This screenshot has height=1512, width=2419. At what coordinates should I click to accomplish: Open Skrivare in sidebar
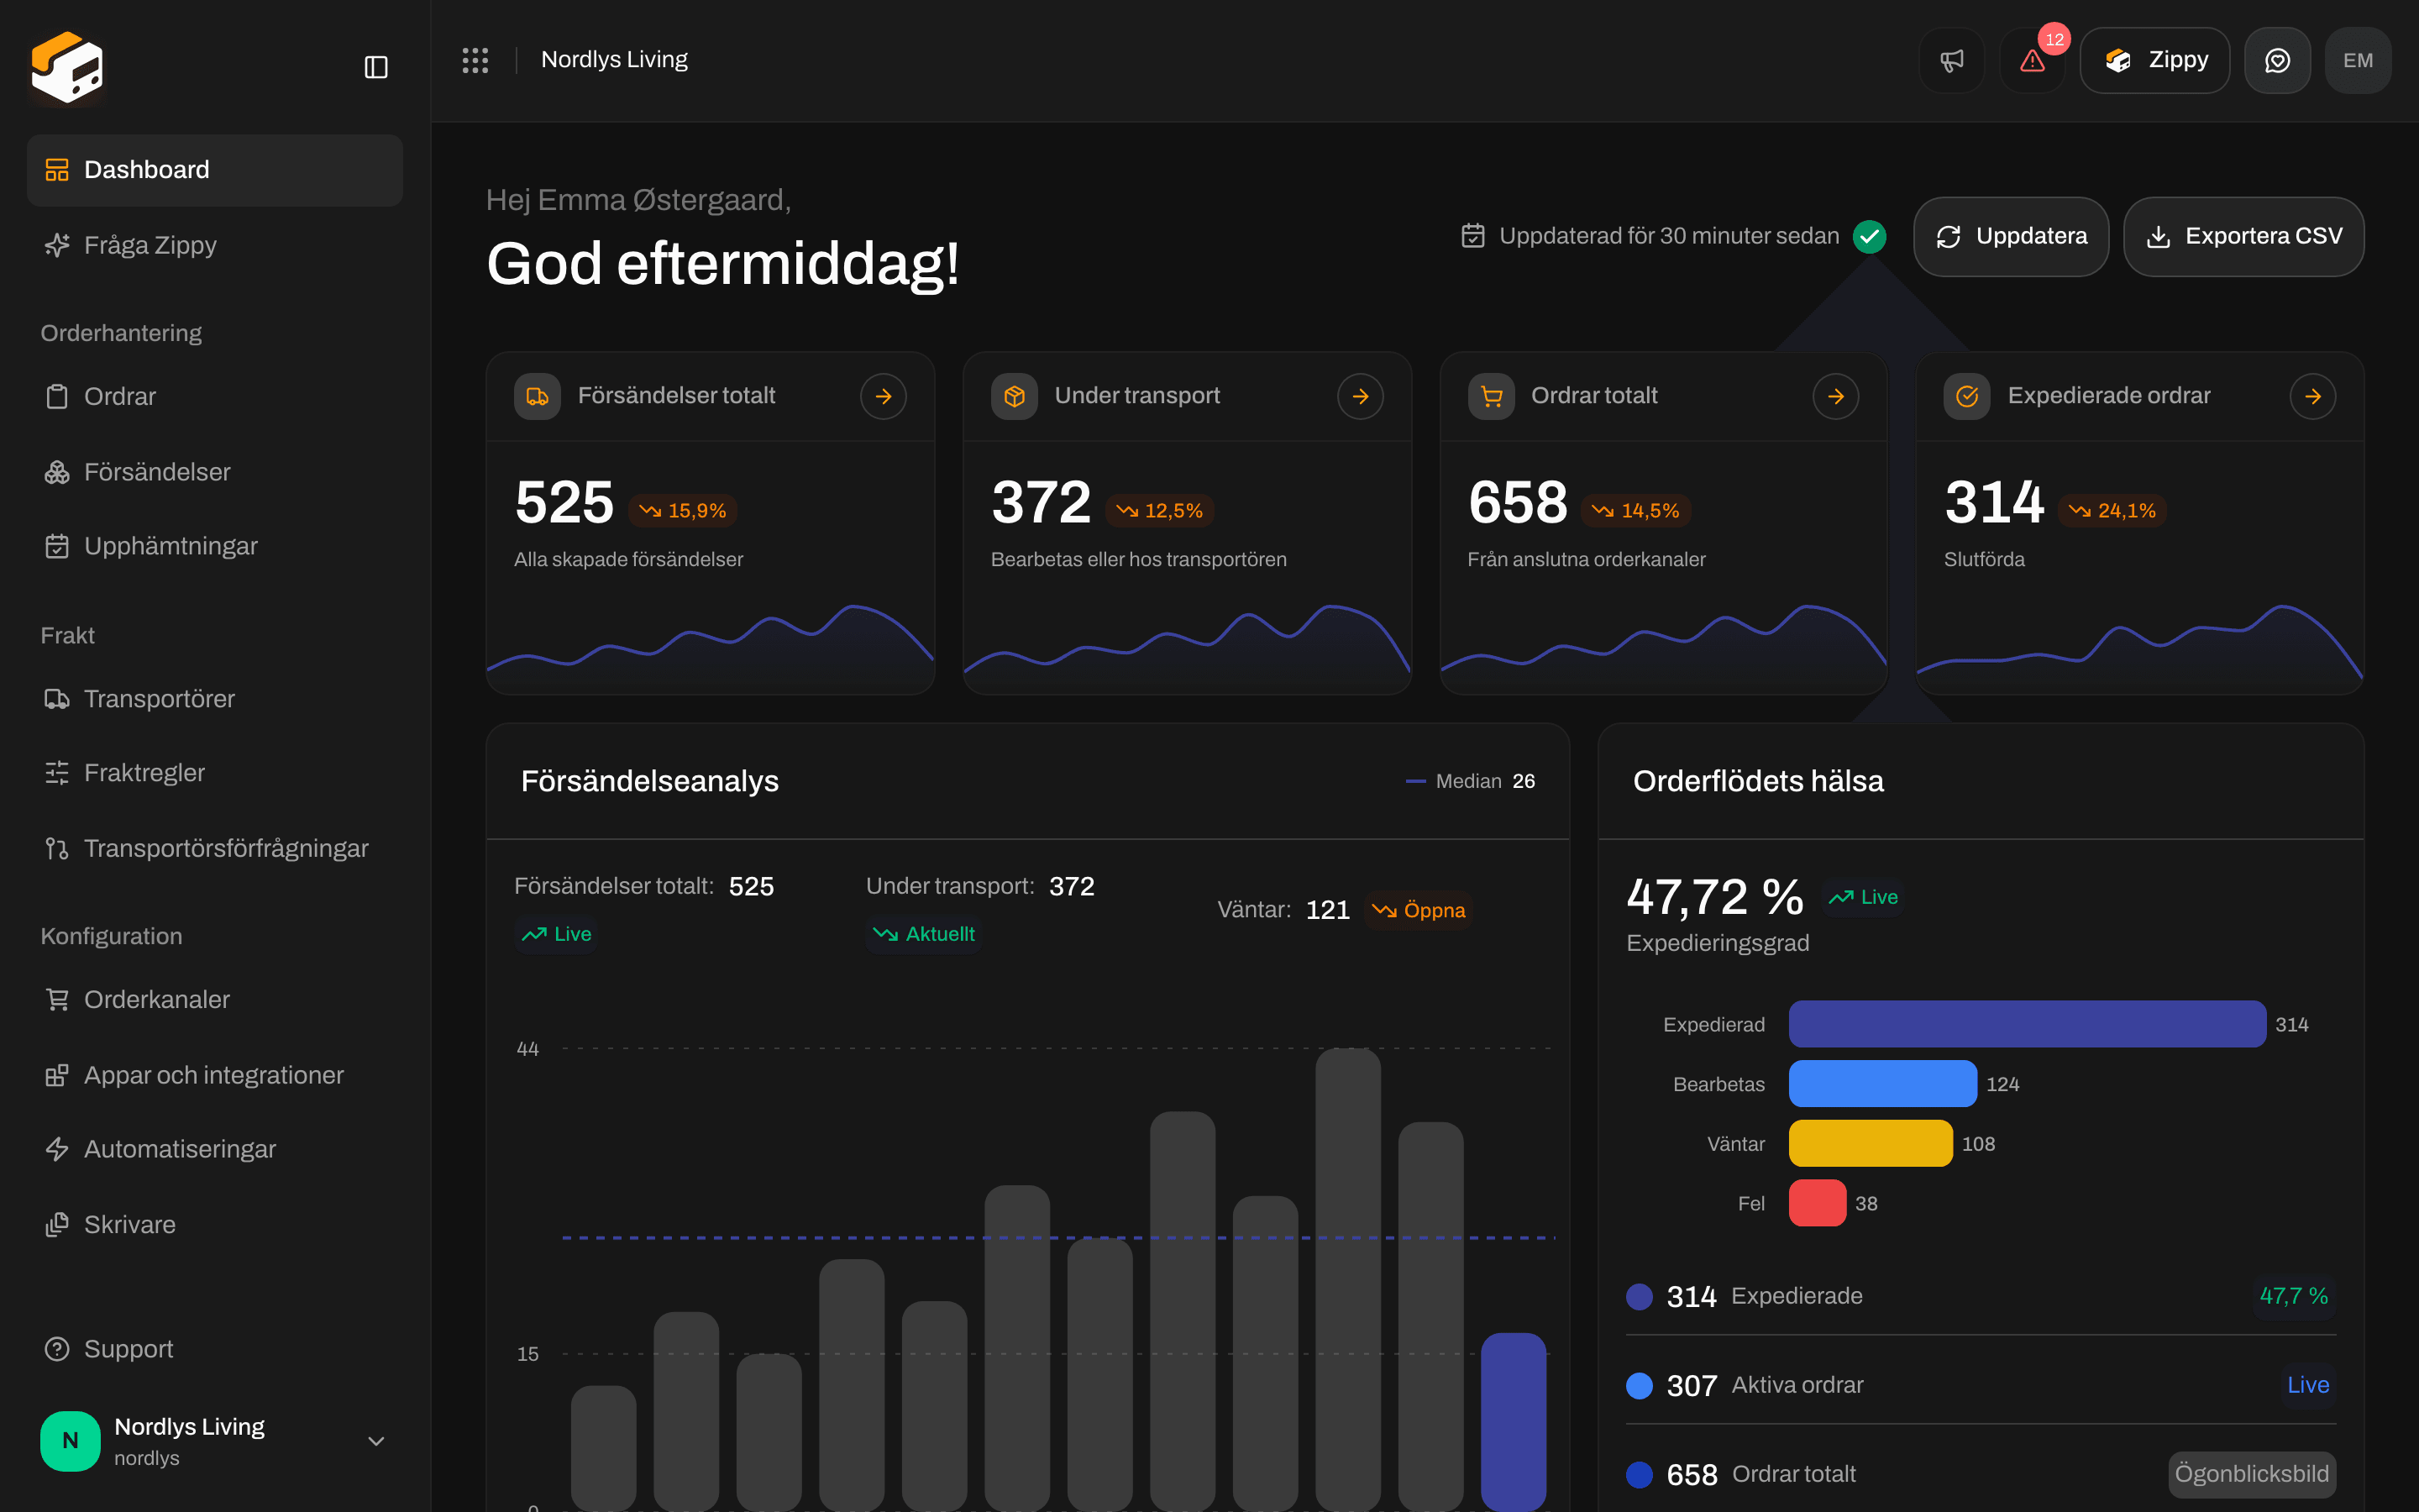click(215, 1225)
